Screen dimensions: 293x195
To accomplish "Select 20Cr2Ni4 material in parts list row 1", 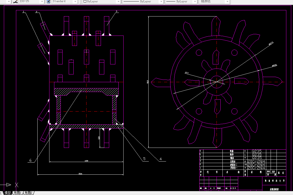I will (x=256, y=168).
